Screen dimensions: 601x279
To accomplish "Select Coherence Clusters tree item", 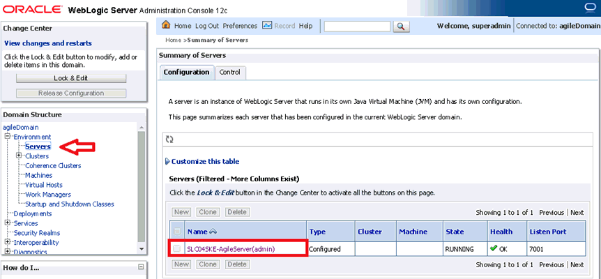I will 53,165.
